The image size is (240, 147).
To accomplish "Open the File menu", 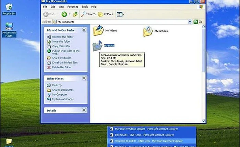I will (45, 7).
